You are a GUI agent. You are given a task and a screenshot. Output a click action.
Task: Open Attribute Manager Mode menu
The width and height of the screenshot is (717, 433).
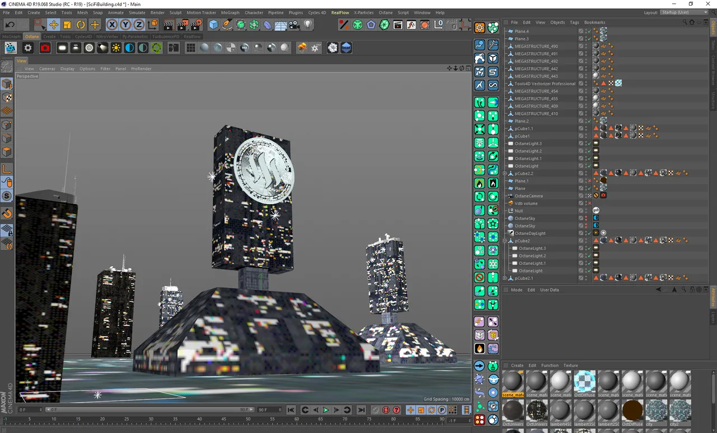pos(516,290)
